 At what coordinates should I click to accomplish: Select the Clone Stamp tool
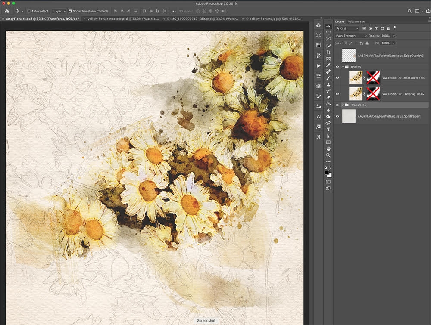click(x=328, y=84)
